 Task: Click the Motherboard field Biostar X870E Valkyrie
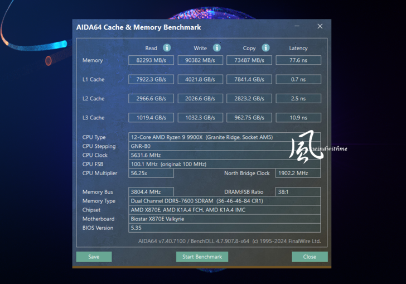pos(225,219)
